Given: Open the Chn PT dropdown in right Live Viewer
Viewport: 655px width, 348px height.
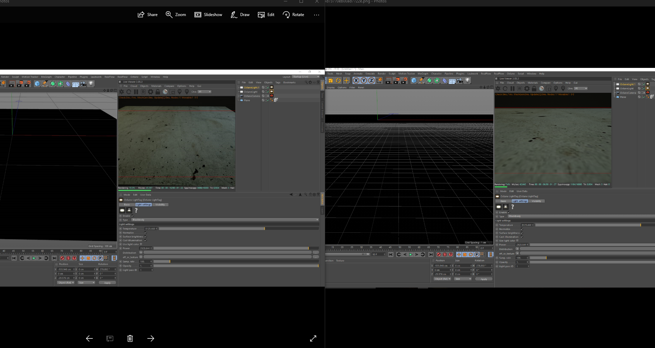Looking at the screenshot, I should click(x=581, y=89).
